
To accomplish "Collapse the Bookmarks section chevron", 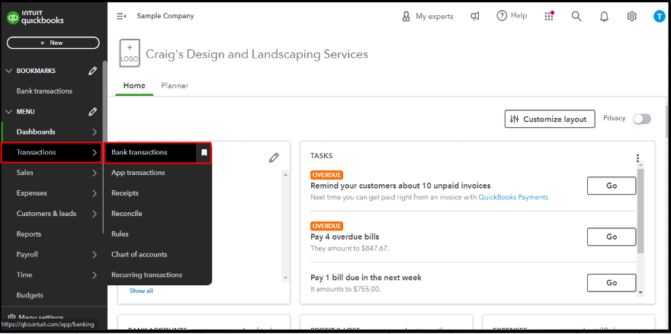I will pos(9,71).
